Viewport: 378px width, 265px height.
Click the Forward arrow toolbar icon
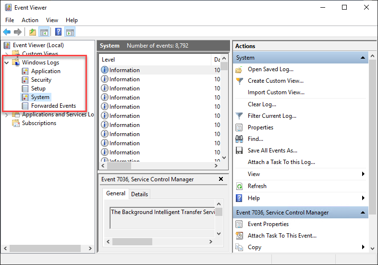18,32
